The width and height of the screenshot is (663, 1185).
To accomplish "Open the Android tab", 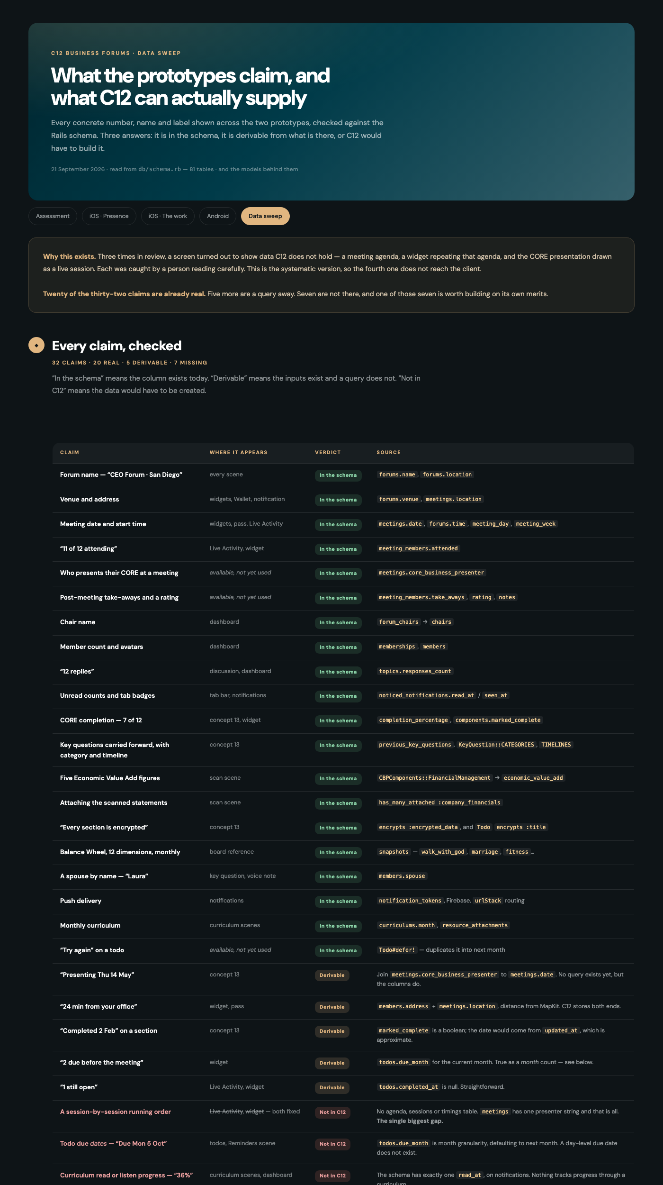I will point(218,216).
